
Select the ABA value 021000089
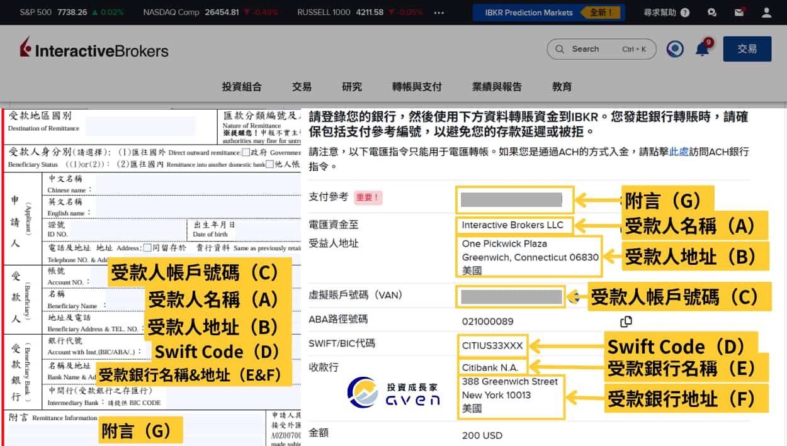point(487,321)
